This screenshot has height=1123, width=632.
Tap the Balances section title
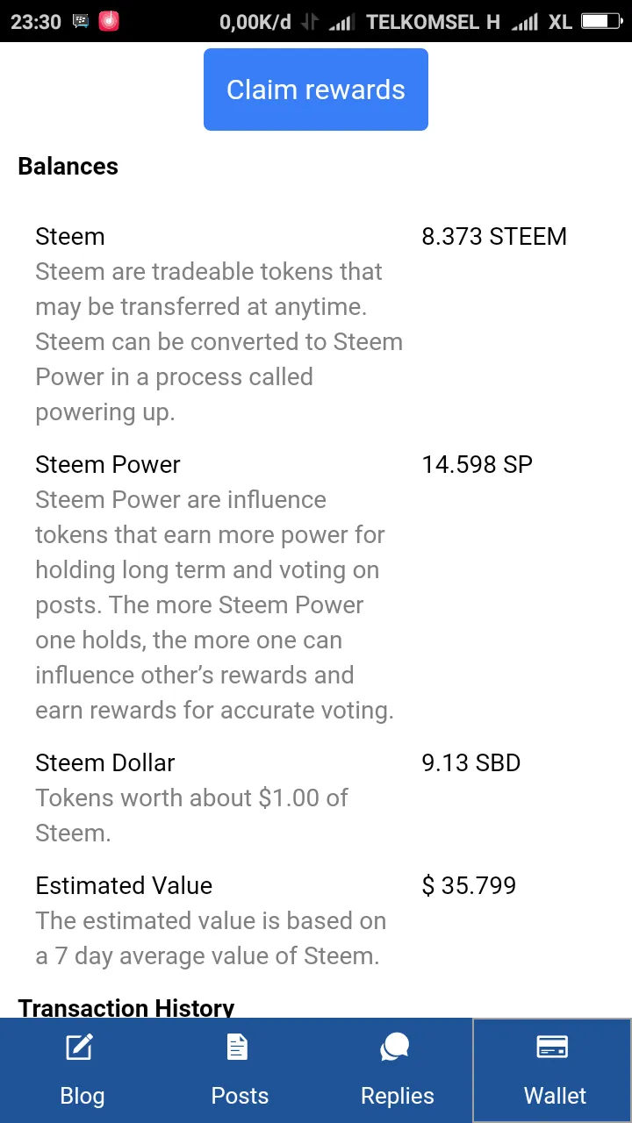coord(68,167)
